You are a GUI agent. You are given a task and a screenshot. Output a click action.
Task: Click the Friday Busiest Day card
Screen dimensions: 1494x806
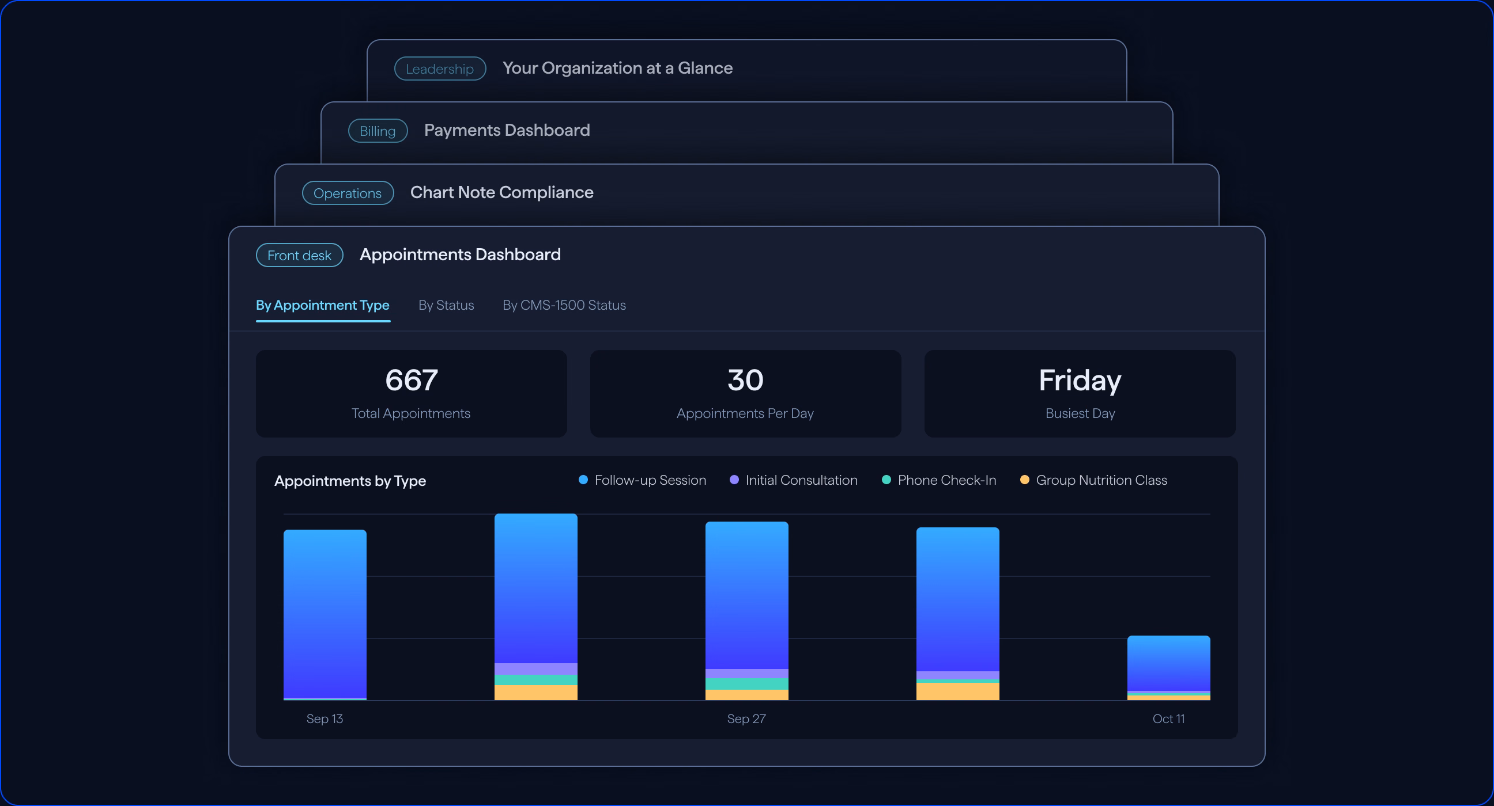point(1080,393)
